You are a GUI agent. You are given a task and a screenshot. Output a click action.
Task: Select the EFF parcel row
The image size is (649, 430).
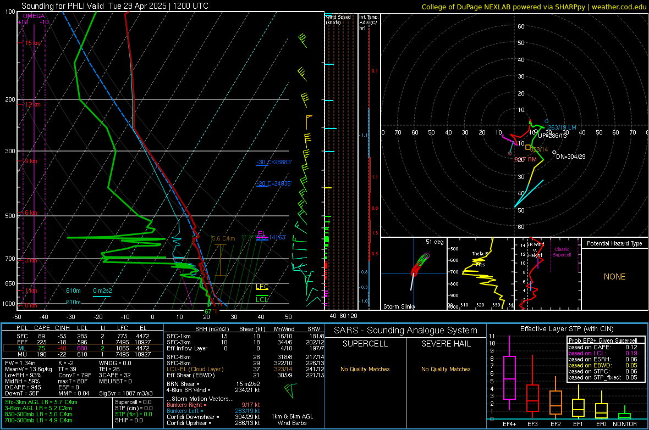click(83, 342)
